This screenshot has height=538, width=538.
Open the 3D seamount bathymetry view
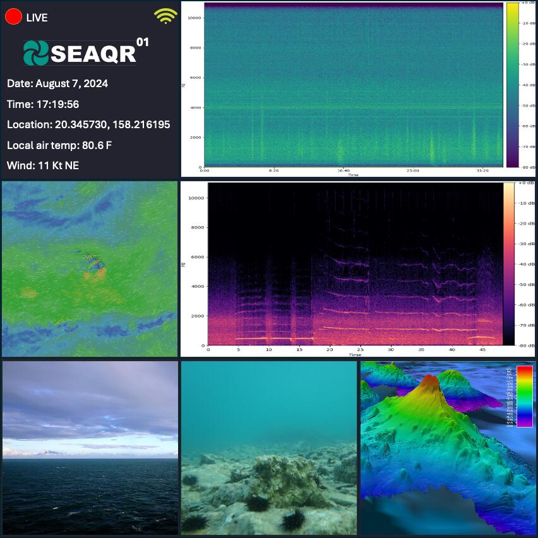tap(448, 448)
